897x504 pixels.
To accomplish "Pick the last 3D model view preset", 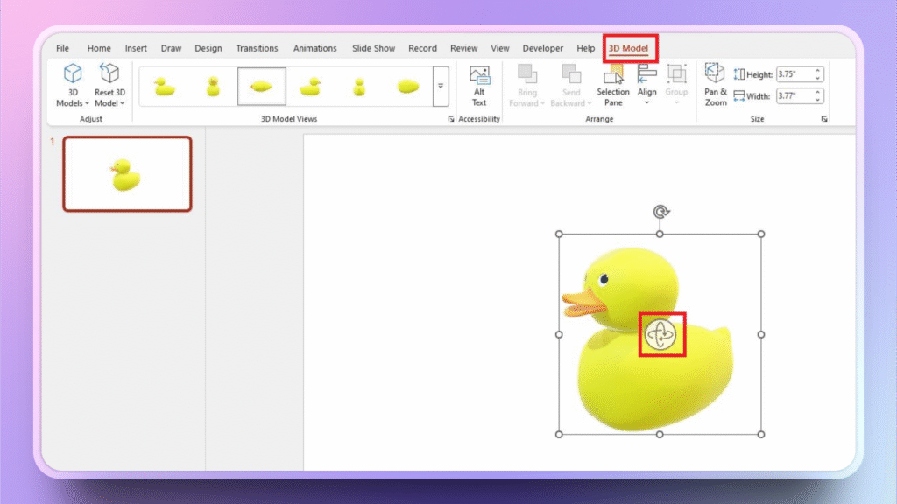I will (408, 86).
